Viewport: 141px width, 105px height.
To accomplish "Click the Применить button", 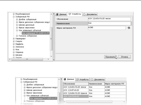I will [x=110, y=57].
